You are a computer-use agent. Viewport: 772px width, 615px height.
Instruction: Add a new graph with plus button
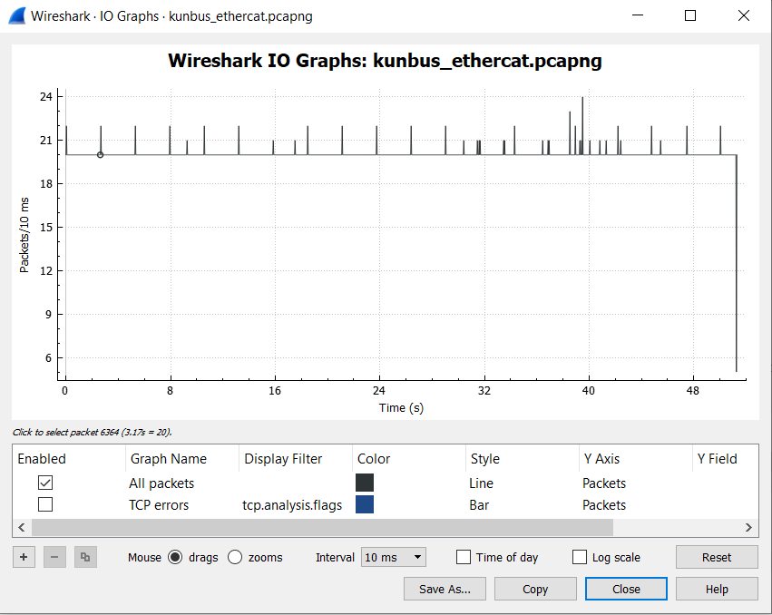24,557
